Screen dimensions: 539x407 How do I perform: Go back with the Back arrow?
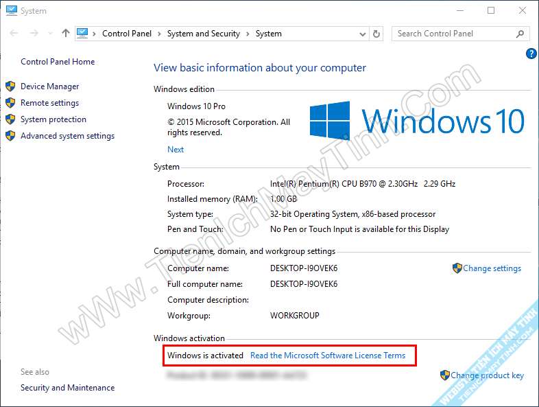click(x=14, y=34)
